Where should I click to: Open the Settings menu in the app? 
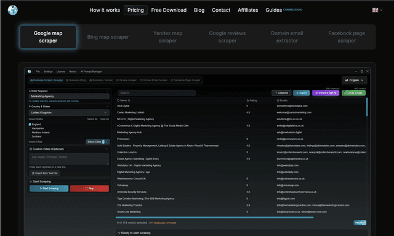click(x=48, y=71)
